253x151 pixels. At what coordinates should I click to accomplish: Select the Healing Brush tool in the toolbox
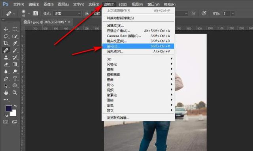click(6, 50)
